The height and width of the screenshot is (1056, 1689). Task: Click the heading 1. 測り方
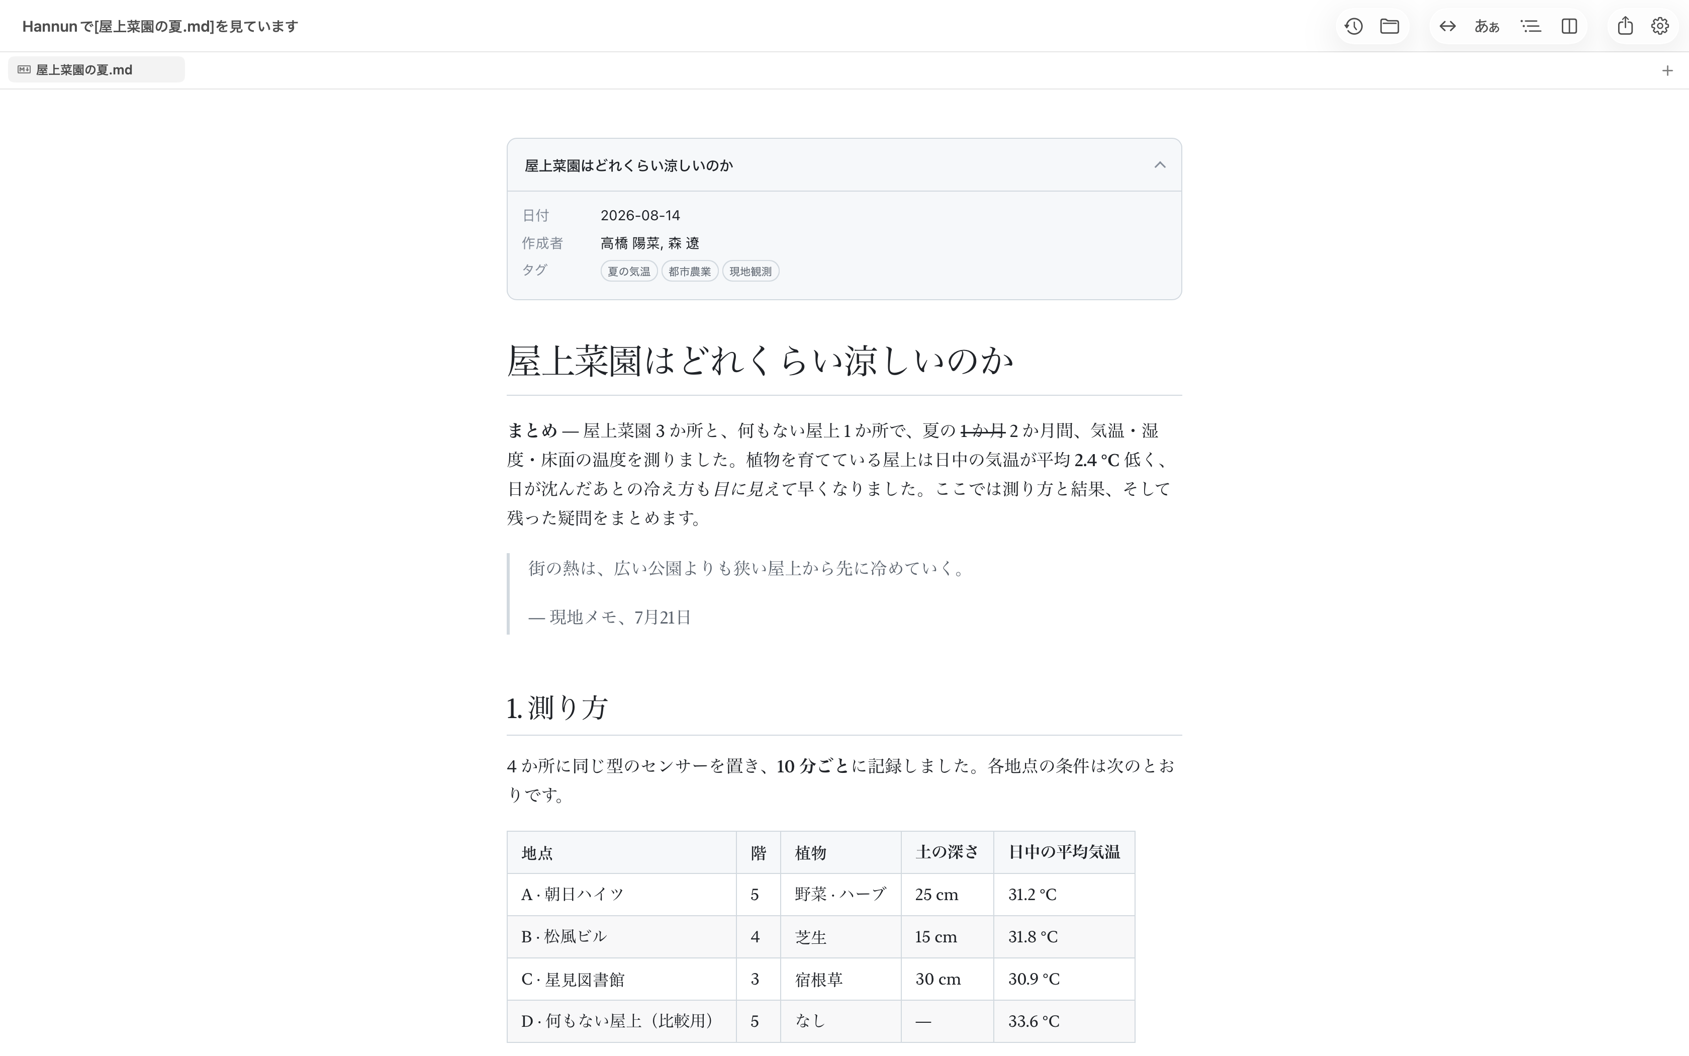point(557,708)
